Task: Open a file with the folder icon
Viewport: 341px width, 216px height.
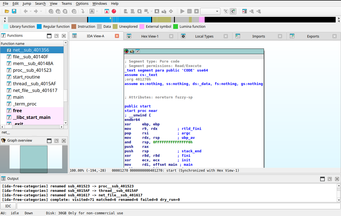Action: [x=7, y=11]
